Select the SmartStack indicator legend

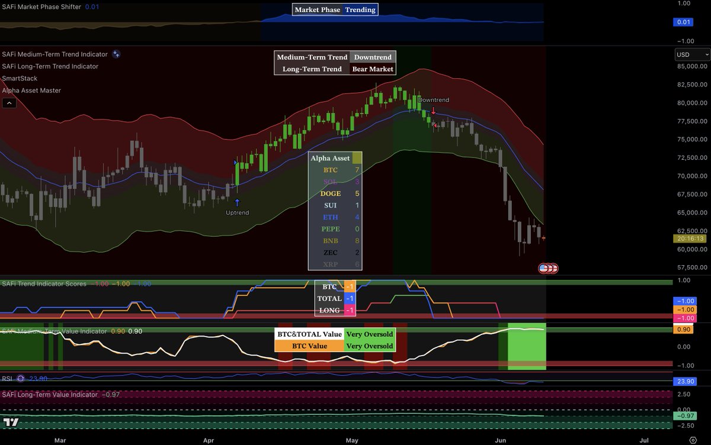coord(20,78)
